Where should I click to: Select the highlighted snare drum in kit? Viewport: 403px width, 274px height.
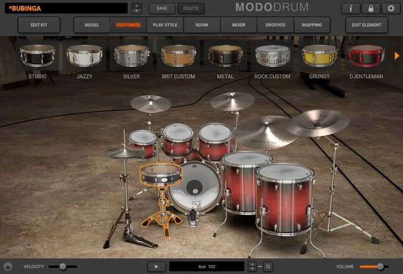pyautogui.click(x=161, y=174)
